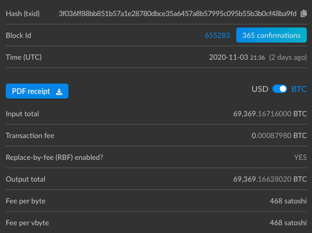Click the "Hash (txid)" row label
Viewport: 312px width, 233px height.
click(x=22, y=13)
